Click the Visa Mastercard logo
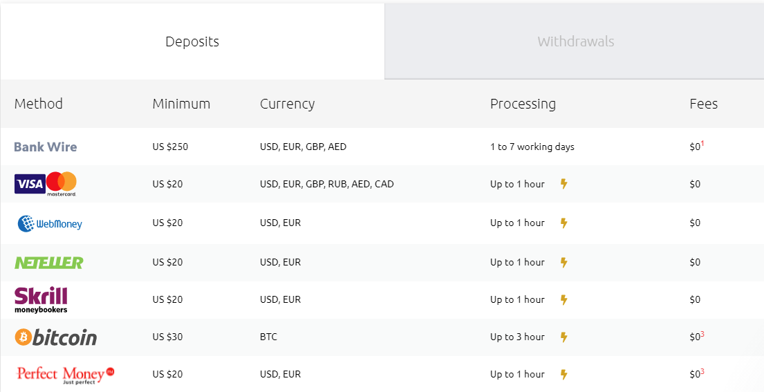This screenshot has height=392, width=764. tap(46, 184)
